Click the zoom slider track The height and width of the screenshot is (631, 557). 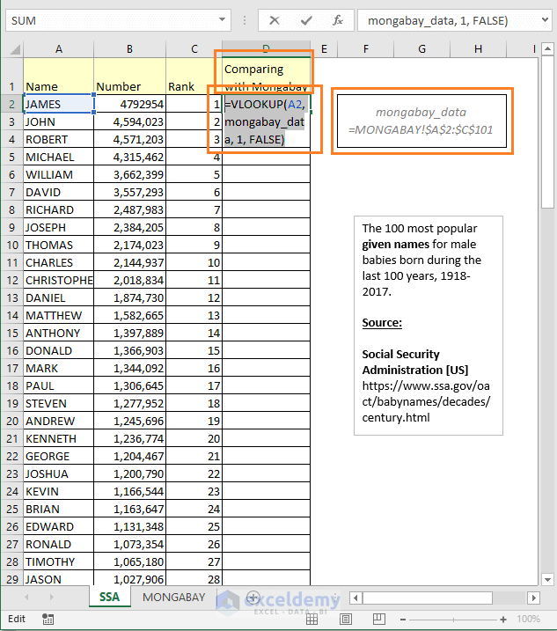tap(453, 620)
